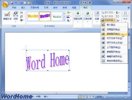Click the 置于顶层 bring to front button
Viewport: 132px width, 100px height.
tap(108, 13)
